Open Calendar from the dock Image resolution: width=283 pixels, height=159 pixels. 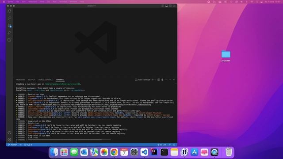click(124, 152)
